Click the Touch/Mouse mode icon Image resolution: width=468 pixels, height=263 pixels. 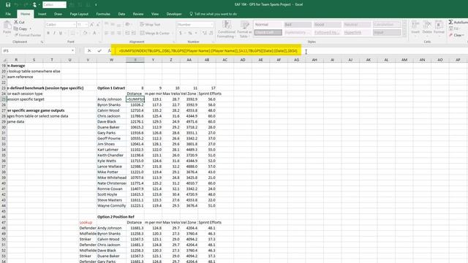click(x=34, y=5)
